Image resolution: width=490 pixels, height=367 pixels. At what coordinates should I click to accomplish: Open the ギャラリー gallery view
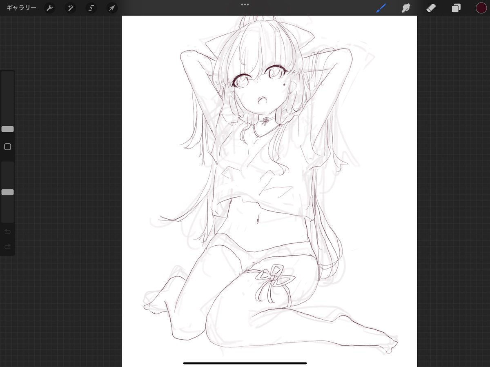tap(21, 8)
